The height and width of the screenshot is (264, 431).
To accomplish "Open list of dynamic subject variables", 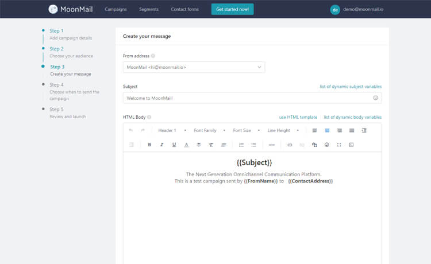I will [x=351, y=87].
